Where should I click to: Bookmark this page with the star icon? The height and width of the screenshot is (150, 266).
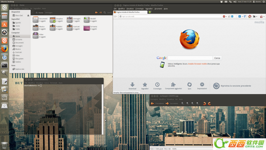pyautogui.click(x=237, y=16)
